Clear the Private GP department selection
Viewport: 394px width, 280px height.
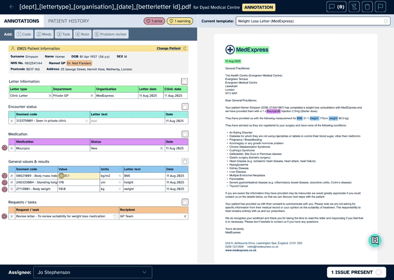tap(92, 95)
